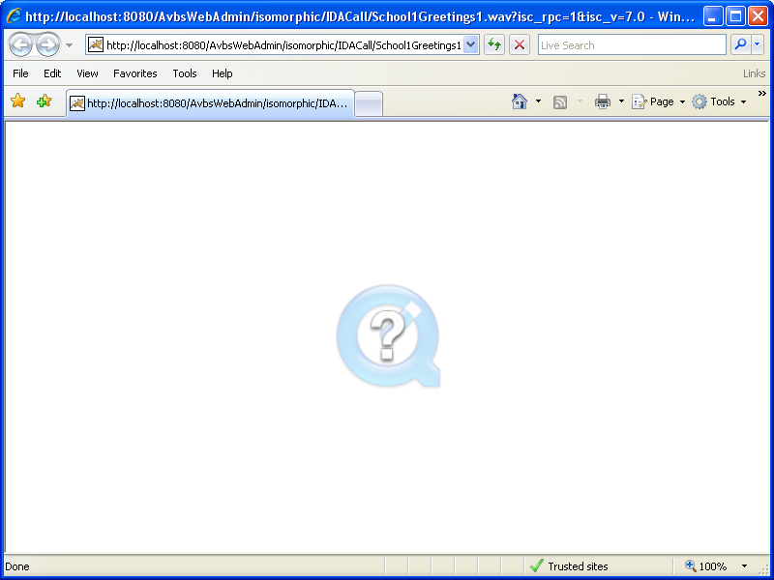Click the QuickTime missing plugin icon
774x580 pixels.
pos(388,336)
